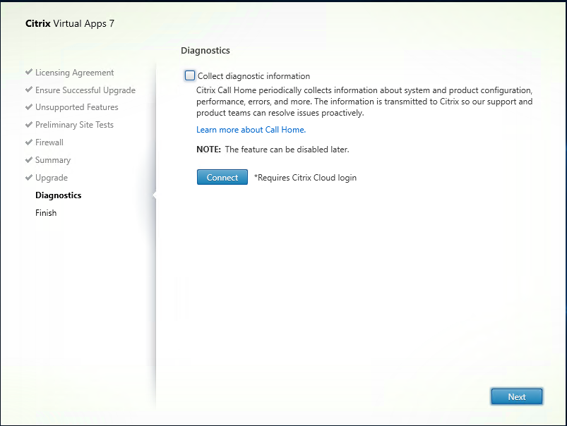Screen dimensions: 567x426
Task: Select the Unsupported Features step
Action: (77, 107)
